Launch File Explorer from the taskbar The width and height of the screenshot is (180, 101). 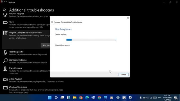(x=75, y=98)
